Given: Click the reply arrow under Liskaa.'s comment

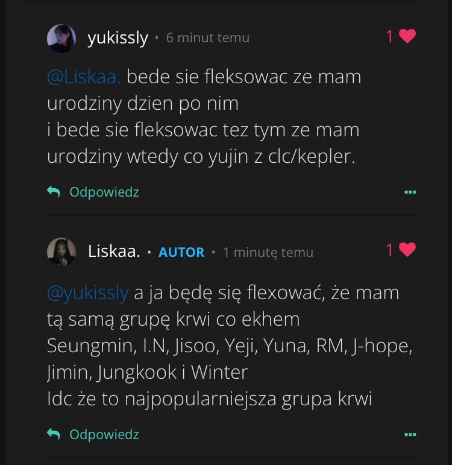Looking at the screenshot, I should 54,434.
